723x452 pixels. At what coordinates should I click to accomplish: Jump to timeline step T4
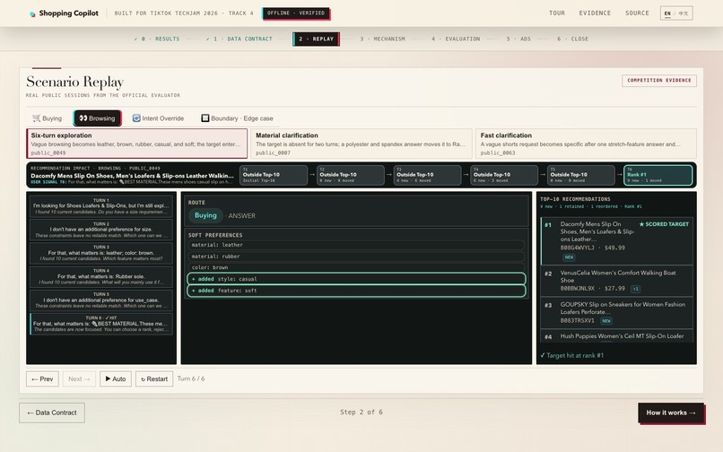(504, 175)
